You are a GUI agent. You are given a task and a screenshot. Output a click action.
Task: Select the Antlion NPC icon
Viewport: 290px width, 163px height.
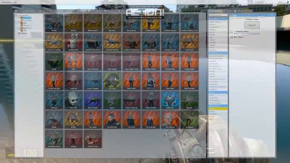[x=73, y=23]
